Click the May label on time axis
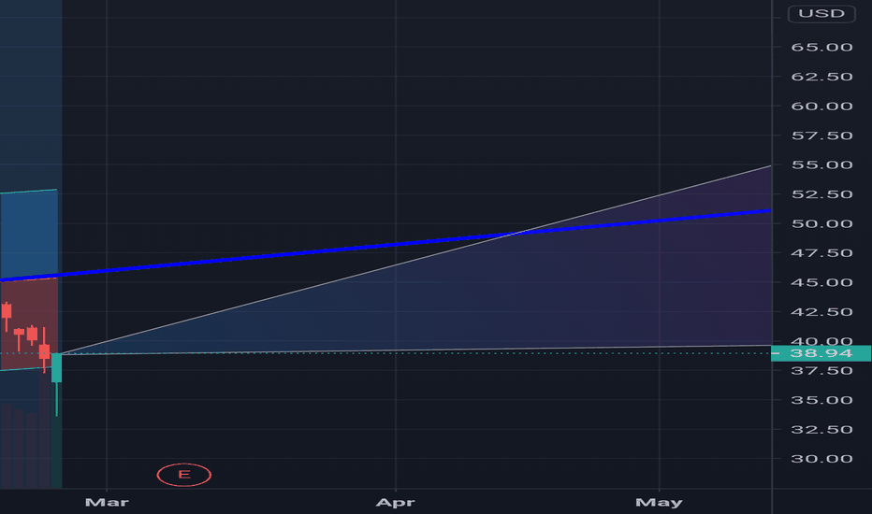The width and height of the screenshot is (872, 514). 659,503
